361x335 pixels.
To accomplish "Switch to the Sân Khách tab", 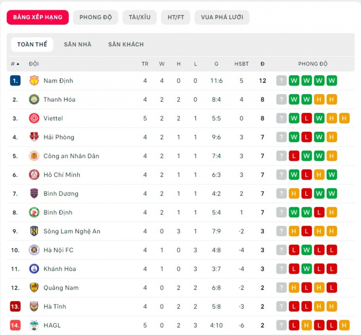I will coord(126,44).
